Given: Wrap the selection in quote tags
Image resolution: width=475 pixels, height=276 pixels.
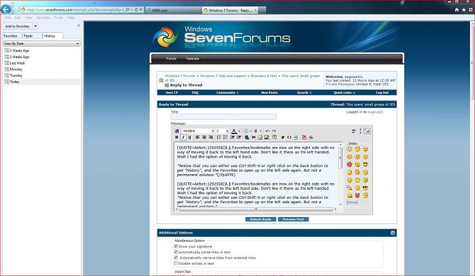Looking at the screenshot, I should click(274, 137).
